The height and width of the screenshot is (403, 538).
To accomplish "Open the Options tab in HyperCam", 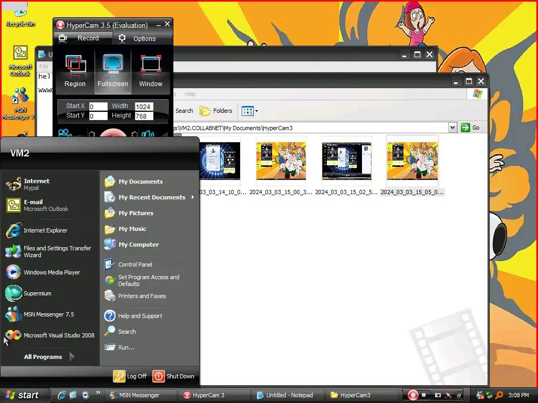I will click(x=142, y=38).
